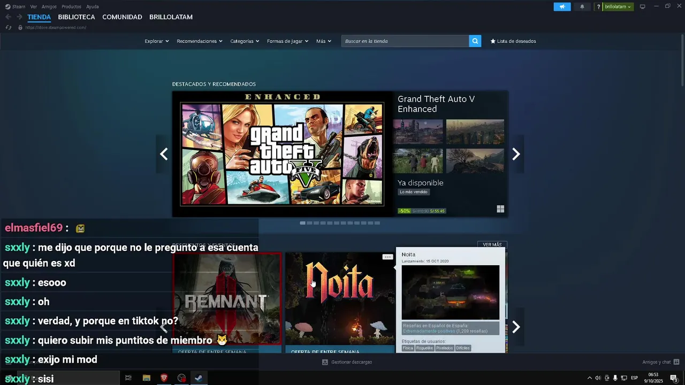This screenshot has width=685, height=385.
Task: Click the Grand Theft Auto V Enhanced title
Action: tap(436, 104)
